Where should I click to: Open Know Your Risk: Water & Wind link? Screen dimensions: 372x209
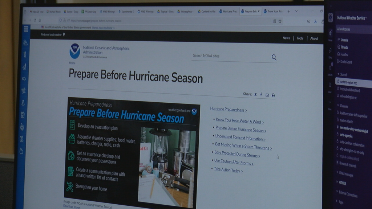(240, 121)
